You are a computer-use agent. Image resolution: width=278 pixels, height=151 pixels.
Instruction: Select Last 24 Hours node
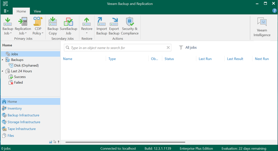pos(22,71)
